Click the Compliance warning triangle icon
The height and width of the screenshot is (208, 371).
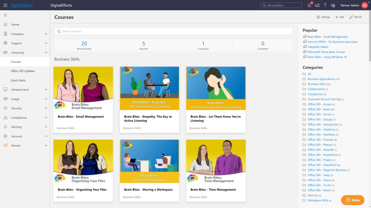(x=5, y=117)
